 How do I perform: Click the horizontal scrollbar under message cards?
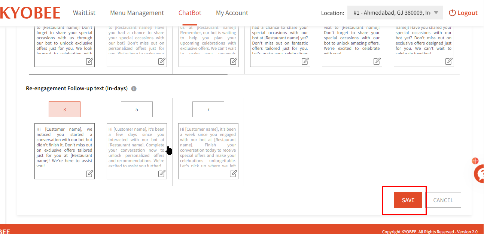click(x=128, y=74)
